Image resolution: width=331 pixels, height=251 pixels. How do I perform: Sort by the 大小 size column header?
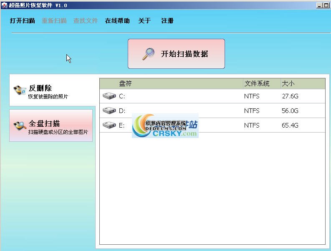pyautogui.click(x=288, y=84)
